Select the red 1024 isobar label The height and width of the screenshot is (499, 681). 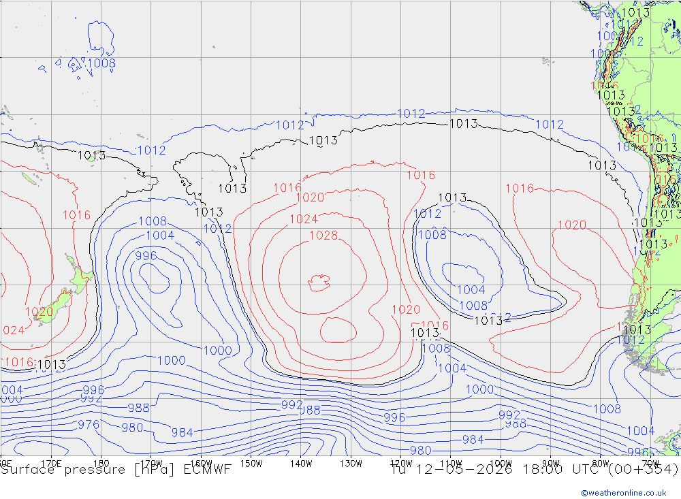(304, 219)
